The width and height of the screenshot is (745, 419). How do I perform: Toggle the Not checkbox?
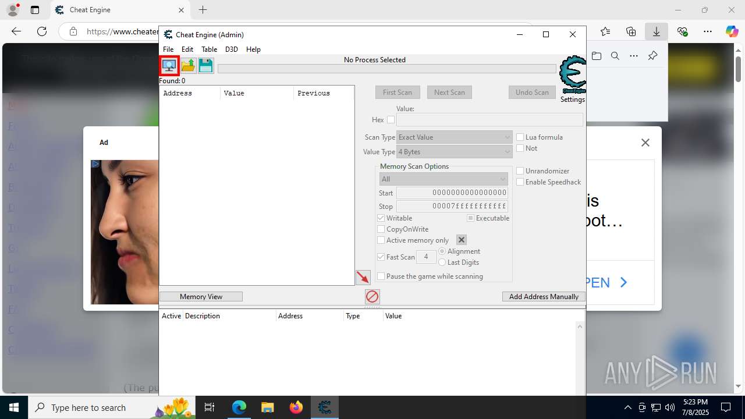(x=520, y=148)
